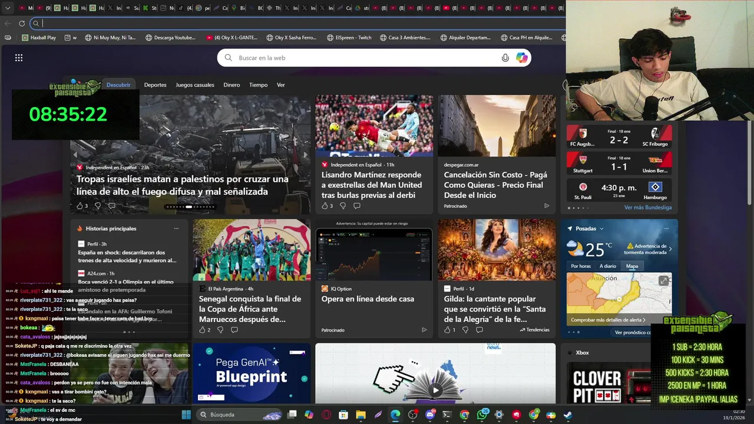Like the Gilda cantante popular article
Image resolution: width=754 pixels, height=424 pixels.
[x=447, y=330]
